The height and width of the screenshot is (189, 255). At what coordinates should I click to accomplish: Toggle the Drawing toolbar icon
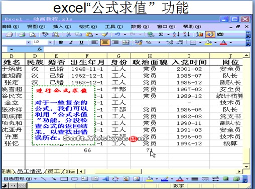(x=210, y=35)
